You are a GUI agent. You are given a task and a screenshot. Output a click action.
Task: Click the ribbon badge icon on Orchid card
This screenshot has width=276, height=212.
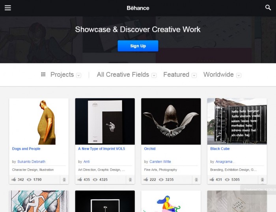coord(196,180)
